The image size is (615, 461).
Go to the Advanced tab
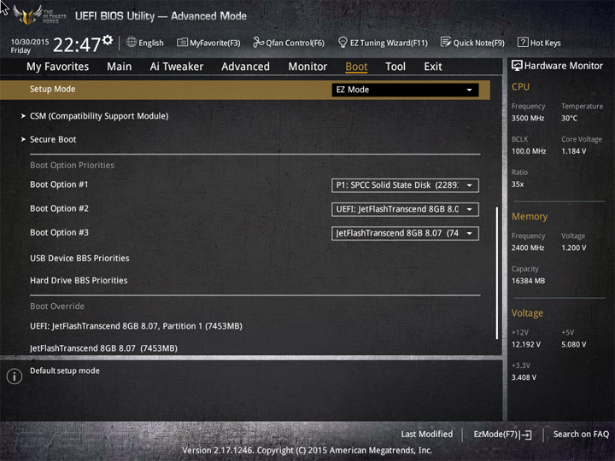(x=245, y=67)
